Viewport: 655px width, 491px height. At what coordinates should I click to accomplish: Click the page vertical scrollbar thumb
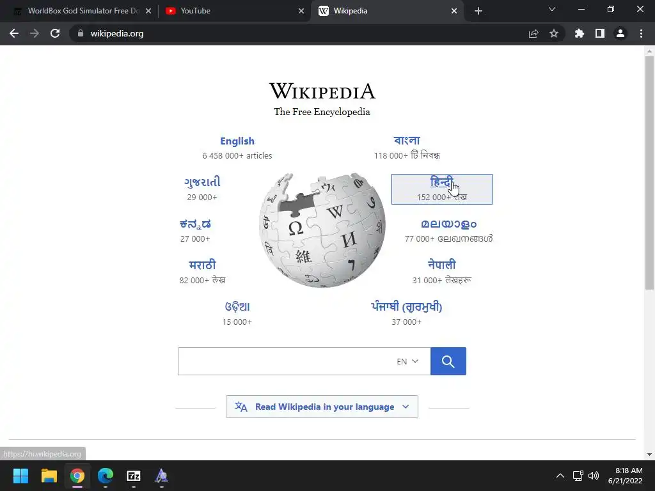tap(649, 172)
